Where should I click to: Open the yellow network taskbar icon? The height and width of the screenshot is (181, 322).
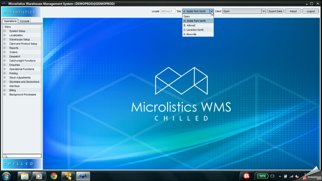pos(68,176)
